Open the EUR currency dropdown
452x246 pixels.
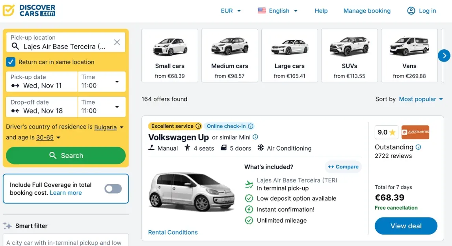point(231,11)
